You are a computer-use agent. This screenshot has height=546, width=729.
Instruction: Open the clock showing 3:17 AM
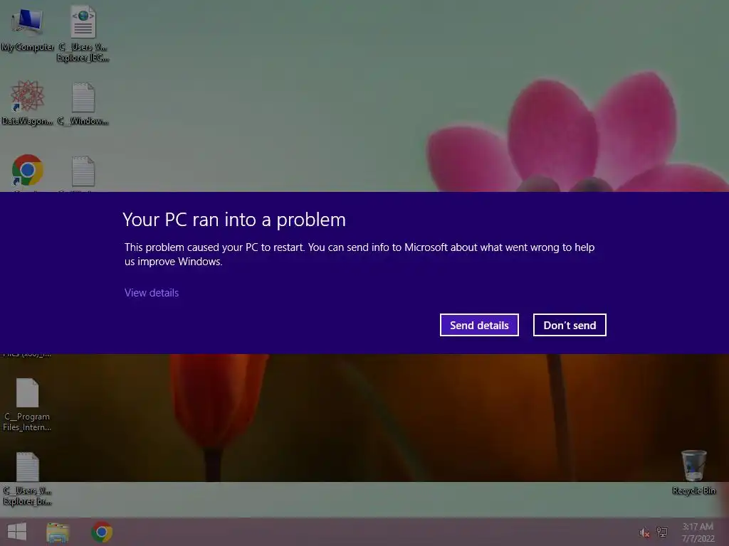(x=698, y=532)
